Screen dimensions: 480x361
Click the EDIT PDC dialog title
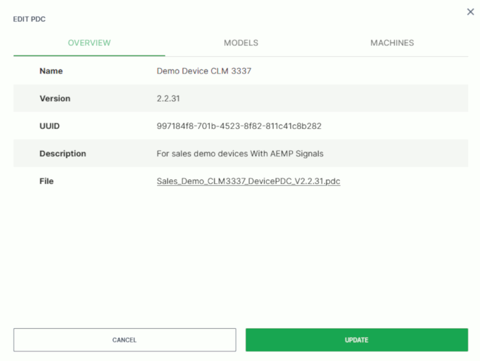pyautogui.click(x=29, y=19)
